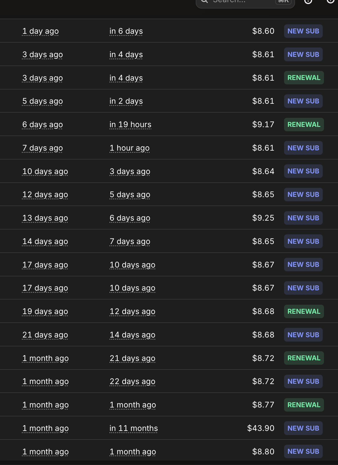338x465 pixels.
Task: Click NEW SUB badge on $8.60 row
Action: coord(303,31)
